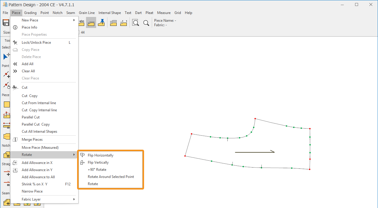Click the 1-1 piece toolbar icon

pyautogui.click(x=124, y=23)
